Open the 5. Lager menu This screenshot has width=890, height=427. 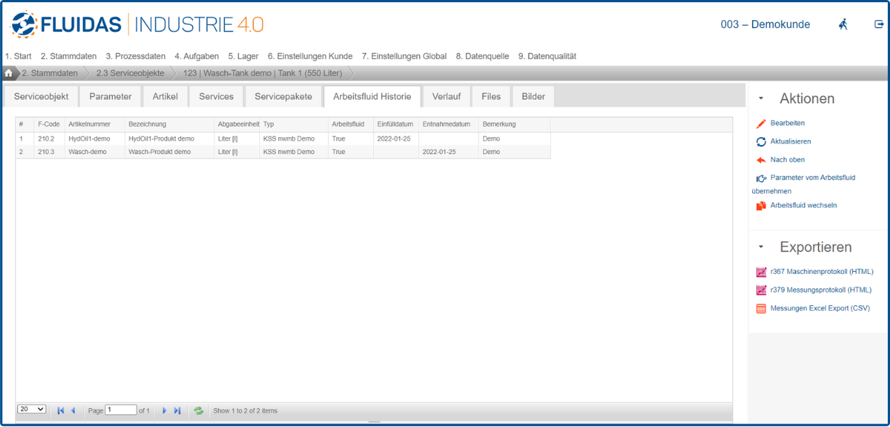(243, 56)
